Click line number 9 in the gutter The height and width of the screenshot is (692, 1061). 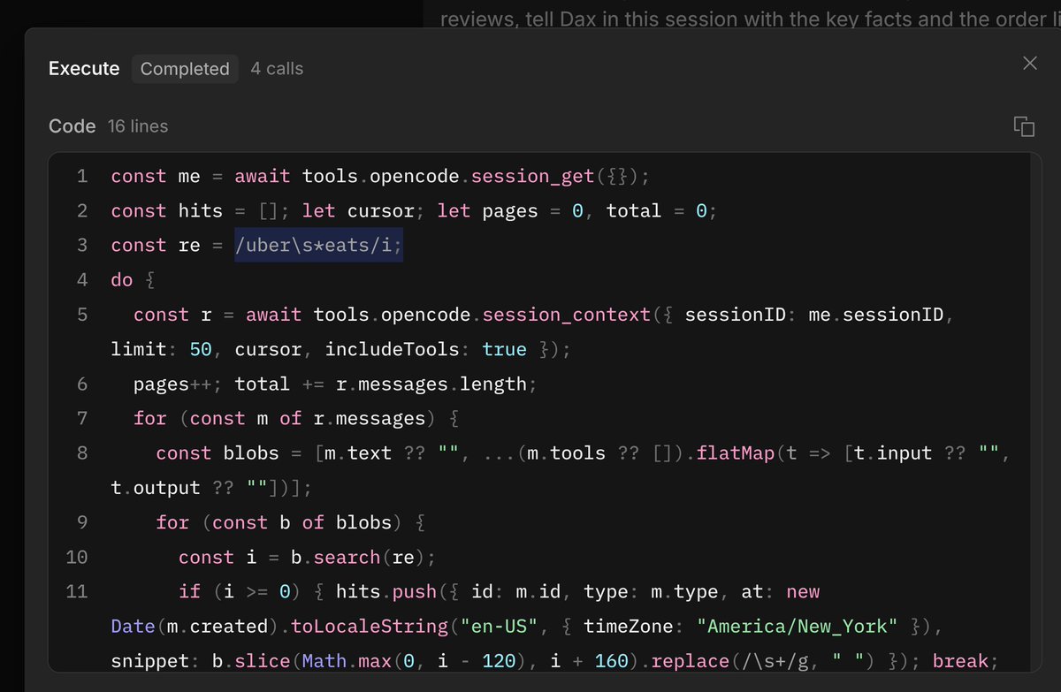tap(82, 523)
